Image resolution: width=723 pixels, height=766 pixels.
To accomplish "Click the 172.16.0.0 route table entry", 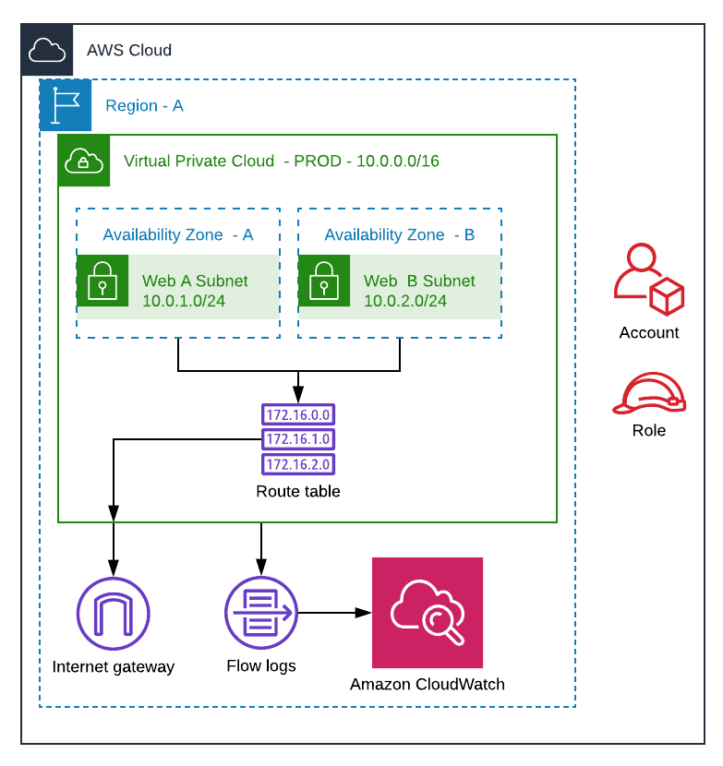I will pos(298,414).
